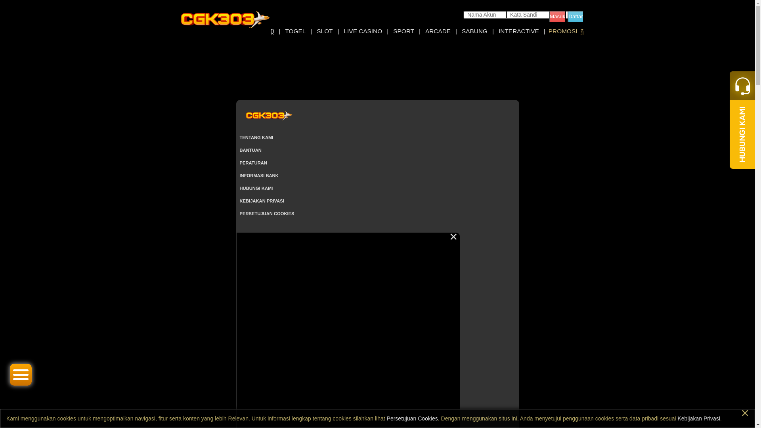Open the PERSETUJUAN COOKIES footer link

267,214
